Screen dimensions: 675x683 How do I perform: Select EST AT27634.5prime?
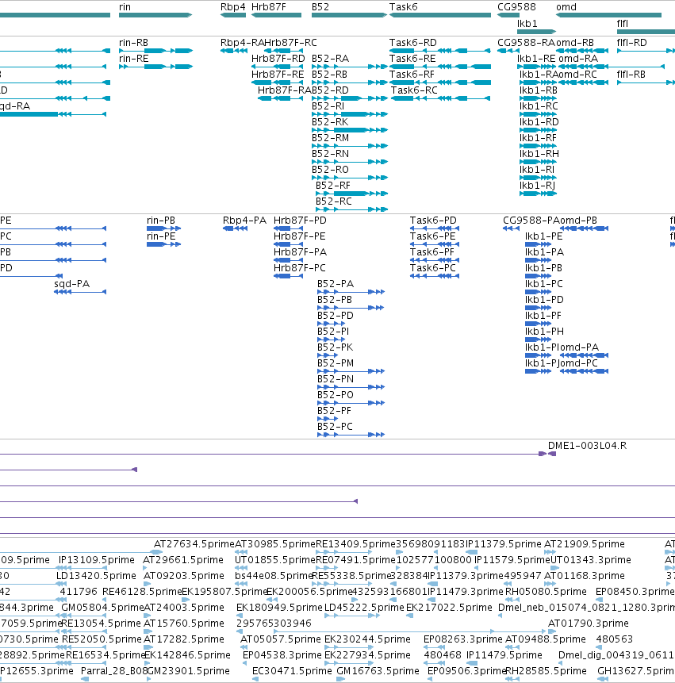194,544
